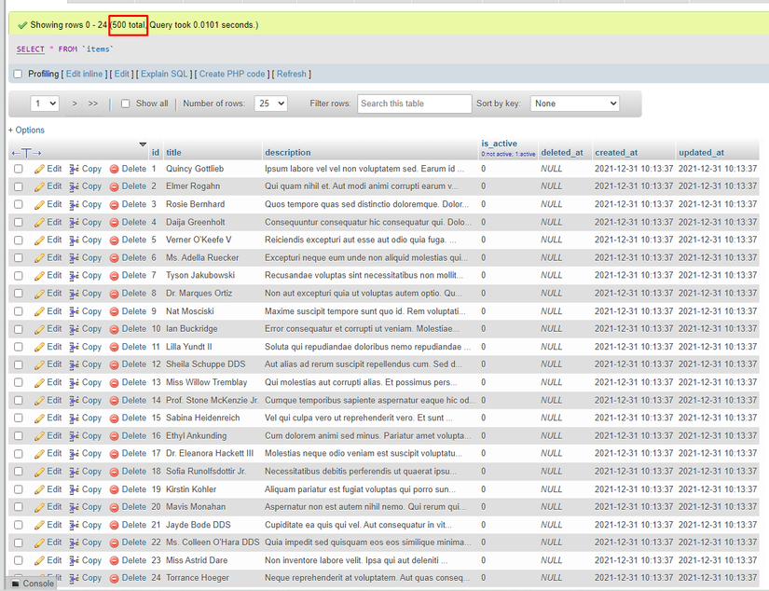Click the Edit pencil icon for Daija Greenholt
The height and width of the screenshot is (591, 769).
point(39,223)
